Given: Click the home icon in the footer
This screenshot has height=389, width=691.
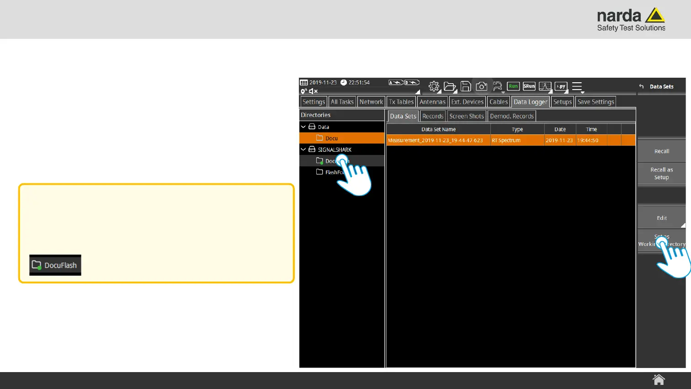Looking at the screenshot, I should (x=659, y=379).
